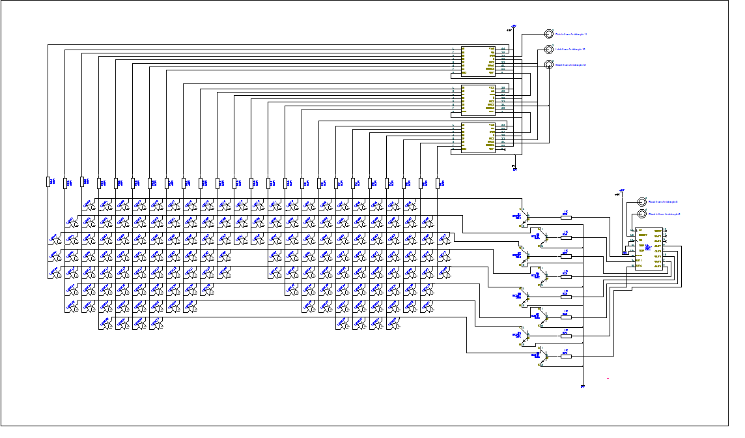Select the last LED in the bottom row
This screenshot has width=745, height=438.
393,324
